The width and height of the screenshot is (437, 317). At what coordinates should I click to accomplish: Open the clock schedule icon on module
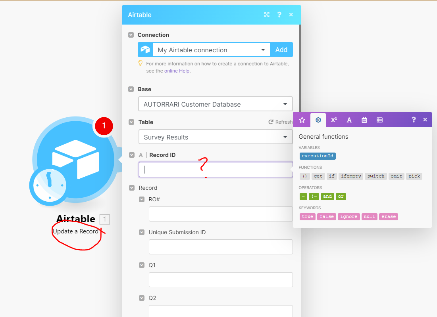[x=50, y=185]
